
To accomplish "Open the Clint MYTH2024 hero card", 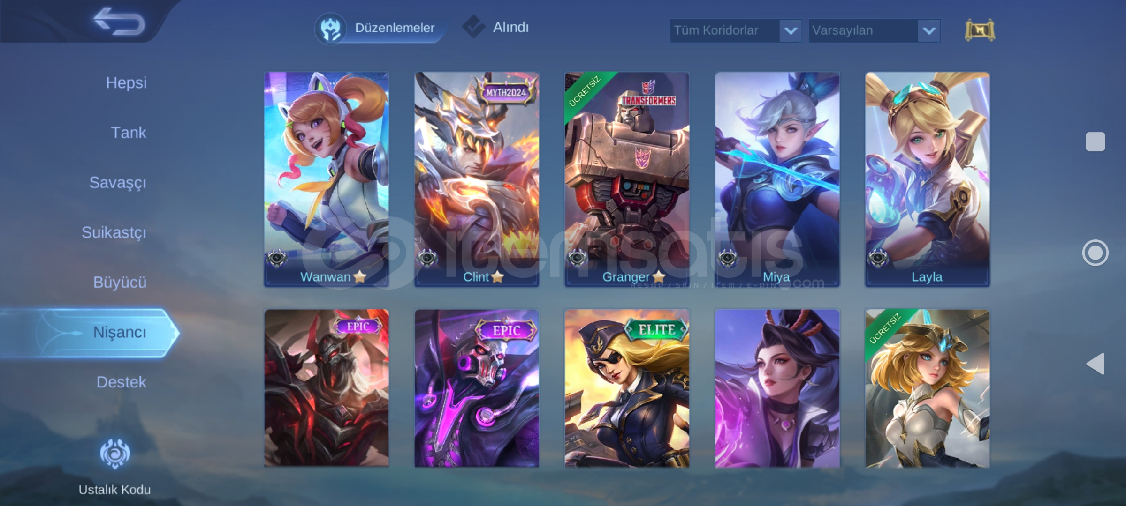I will tap(477, 179).
